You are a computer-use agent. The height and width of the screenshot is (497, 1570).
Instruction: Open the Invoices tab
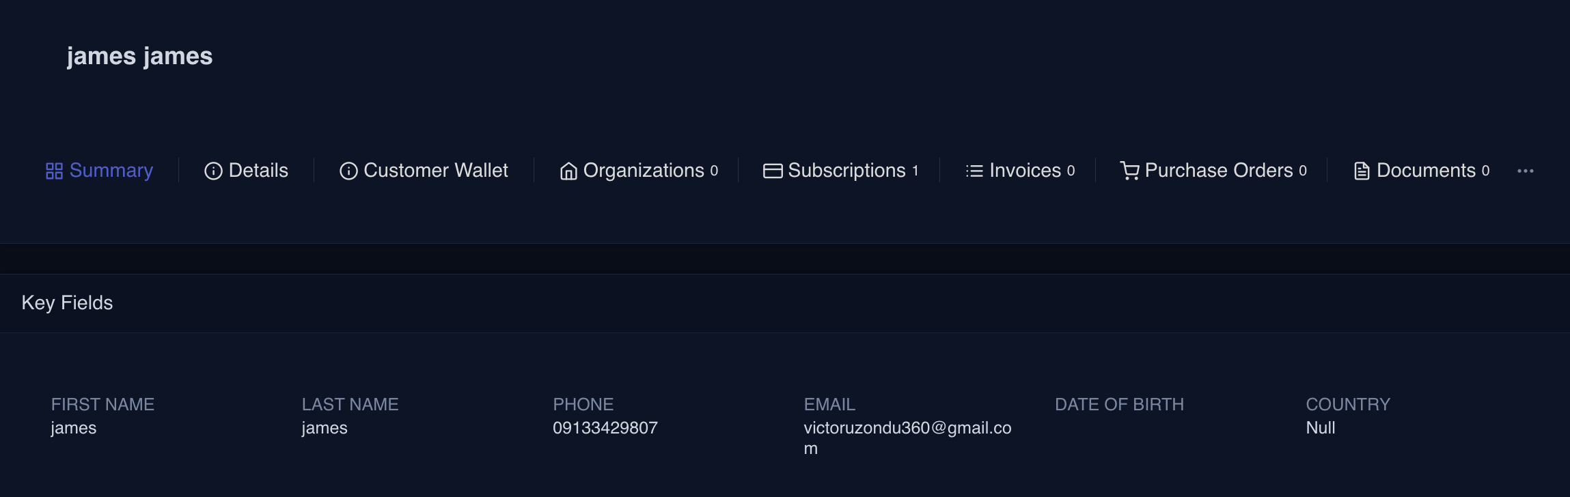pyautogui.click(x=1025, y=171)
